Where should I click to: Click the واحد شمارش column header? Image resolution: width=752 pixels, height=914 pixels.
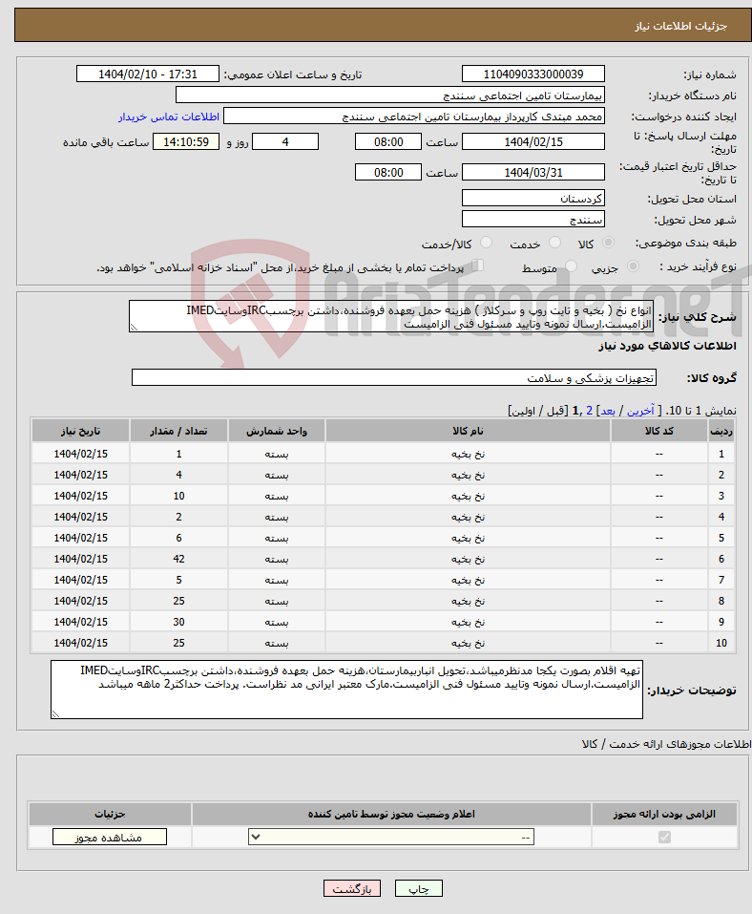276,431
